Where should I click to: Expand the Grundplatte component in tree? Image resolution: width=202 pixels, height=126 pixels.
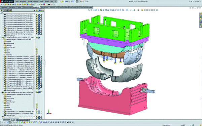pos(3,77)
